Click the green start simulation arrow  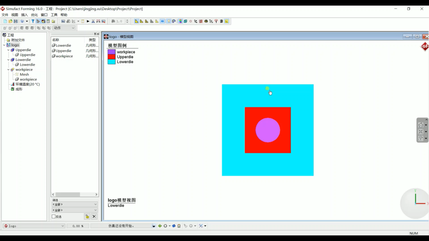tap(160, 226)
